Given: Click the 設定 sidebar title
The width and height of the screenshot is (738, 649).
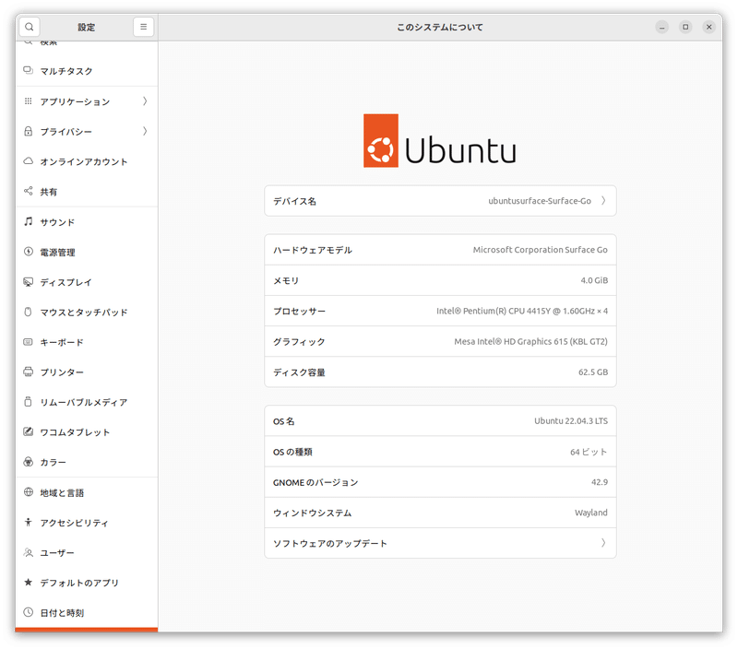Looking at the screenshot, I should click(87, 28).
